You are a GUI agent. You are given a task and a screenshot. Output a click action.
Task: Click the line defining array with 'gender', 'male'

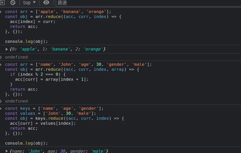click(x=78, y=64)
